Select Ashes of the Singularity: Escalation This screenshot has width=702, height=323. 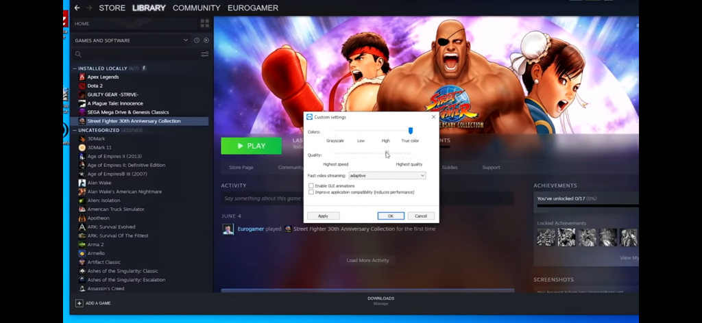126,280
